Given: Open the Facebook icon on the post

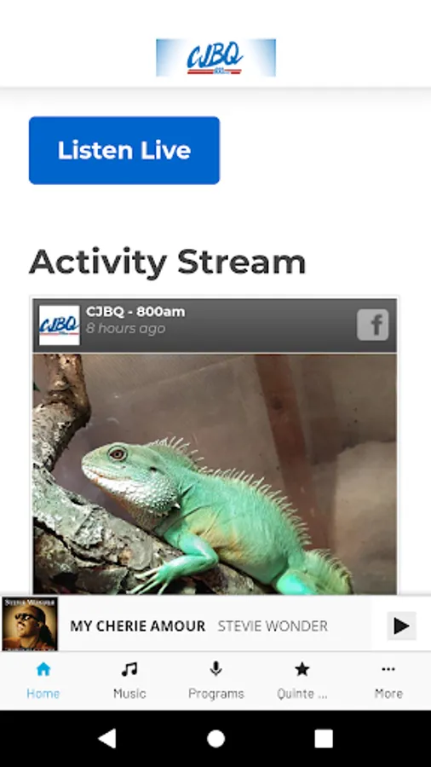Looking at the screenshot, I should (x=372, y=325).
